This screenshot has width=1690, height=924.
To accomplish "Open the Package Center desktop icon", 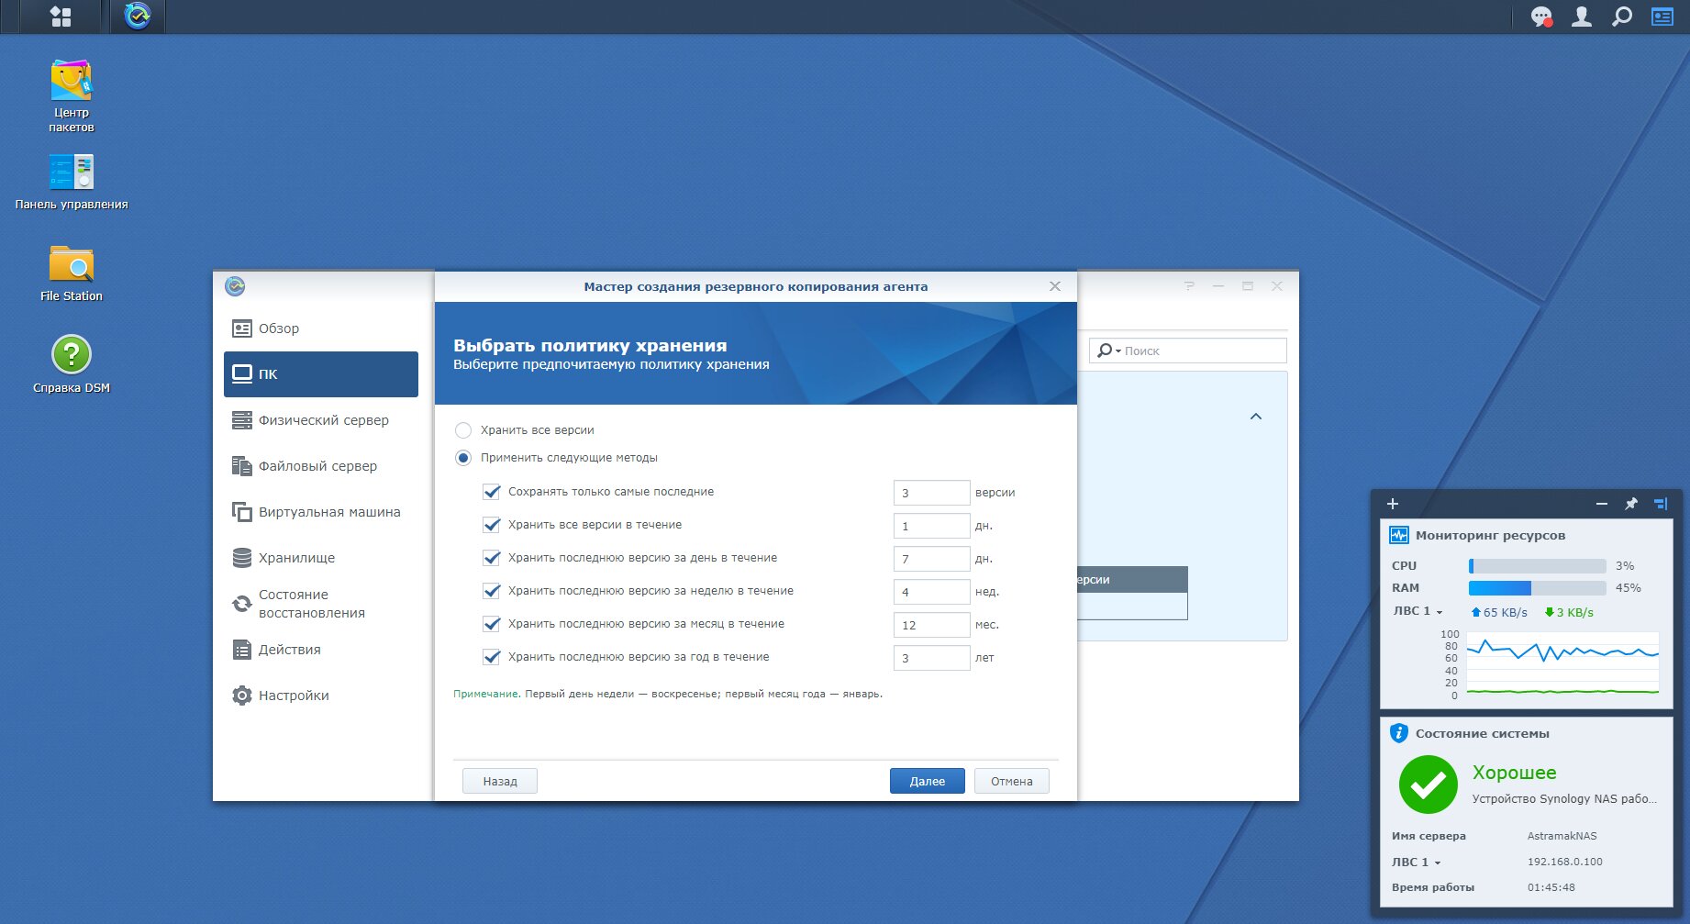I will point(72,95).
